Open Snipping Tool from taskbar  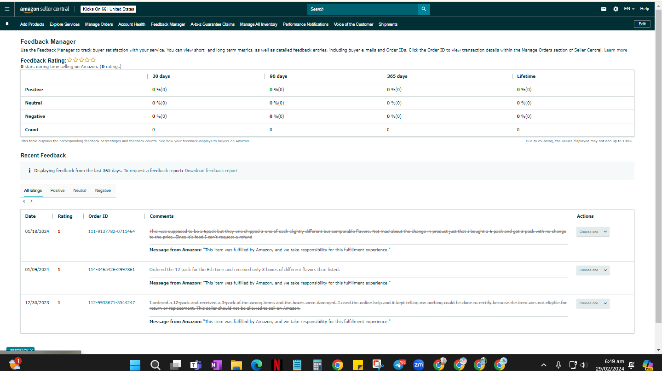click(x=378, y=365)
